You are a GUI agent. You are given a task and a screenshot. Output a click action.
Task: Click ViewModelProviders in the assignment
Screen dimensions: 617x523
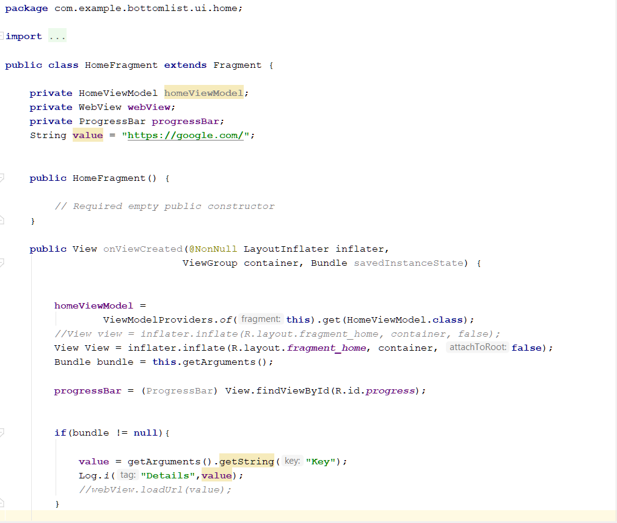(x=158, y=320)
